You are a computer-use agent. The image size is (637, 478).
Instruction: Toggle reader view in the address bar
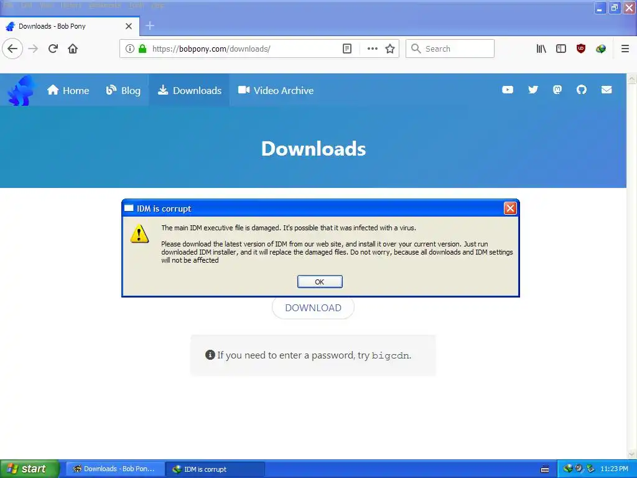(x=347, y=49)
